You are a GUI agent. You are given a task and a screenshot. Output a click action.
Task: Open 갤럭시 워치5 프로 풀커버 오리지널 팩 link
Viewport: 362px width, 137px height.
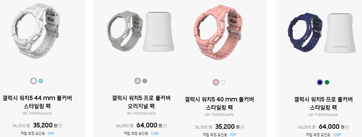click(x=141, y=101)
